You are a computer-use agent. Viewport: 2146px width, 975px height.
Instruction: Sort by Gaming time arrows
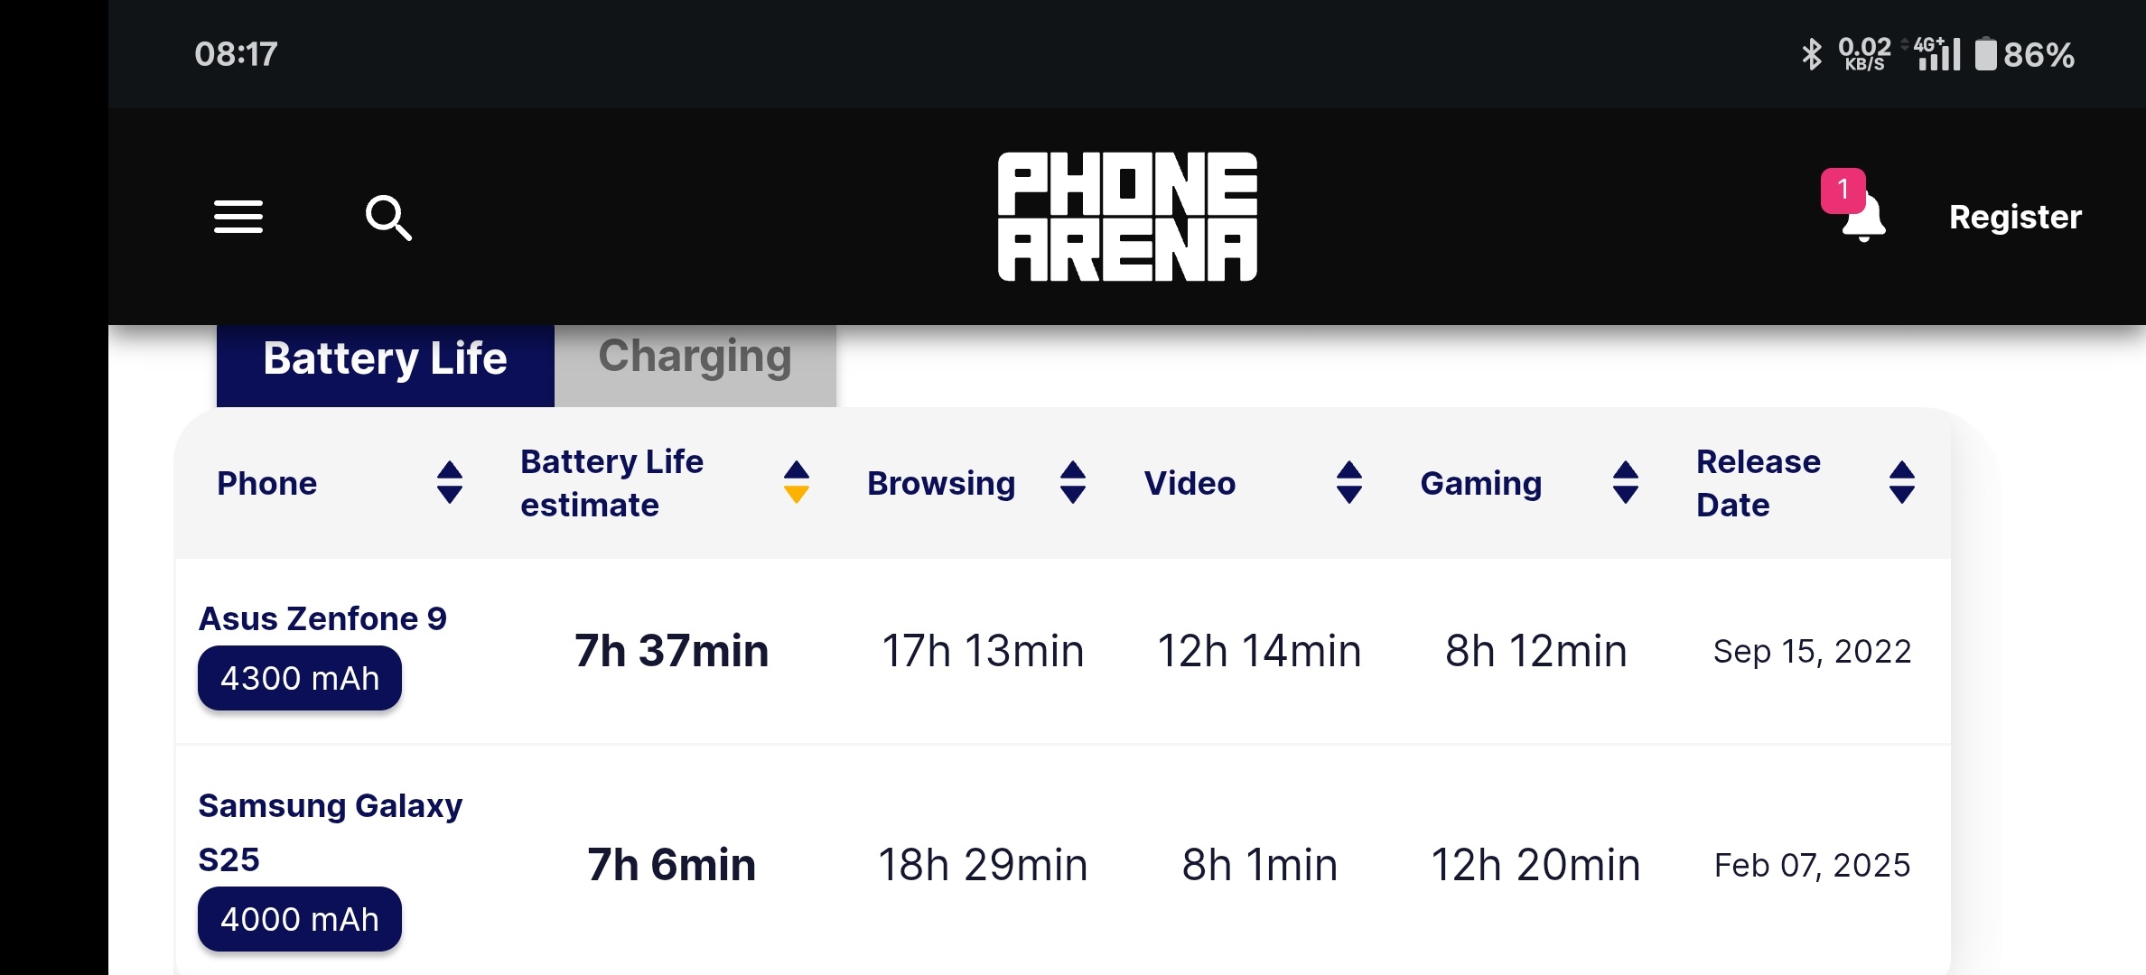1626,482
